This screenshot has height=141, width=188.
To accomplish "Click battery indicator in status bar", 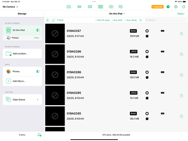I will pos(184,2).
